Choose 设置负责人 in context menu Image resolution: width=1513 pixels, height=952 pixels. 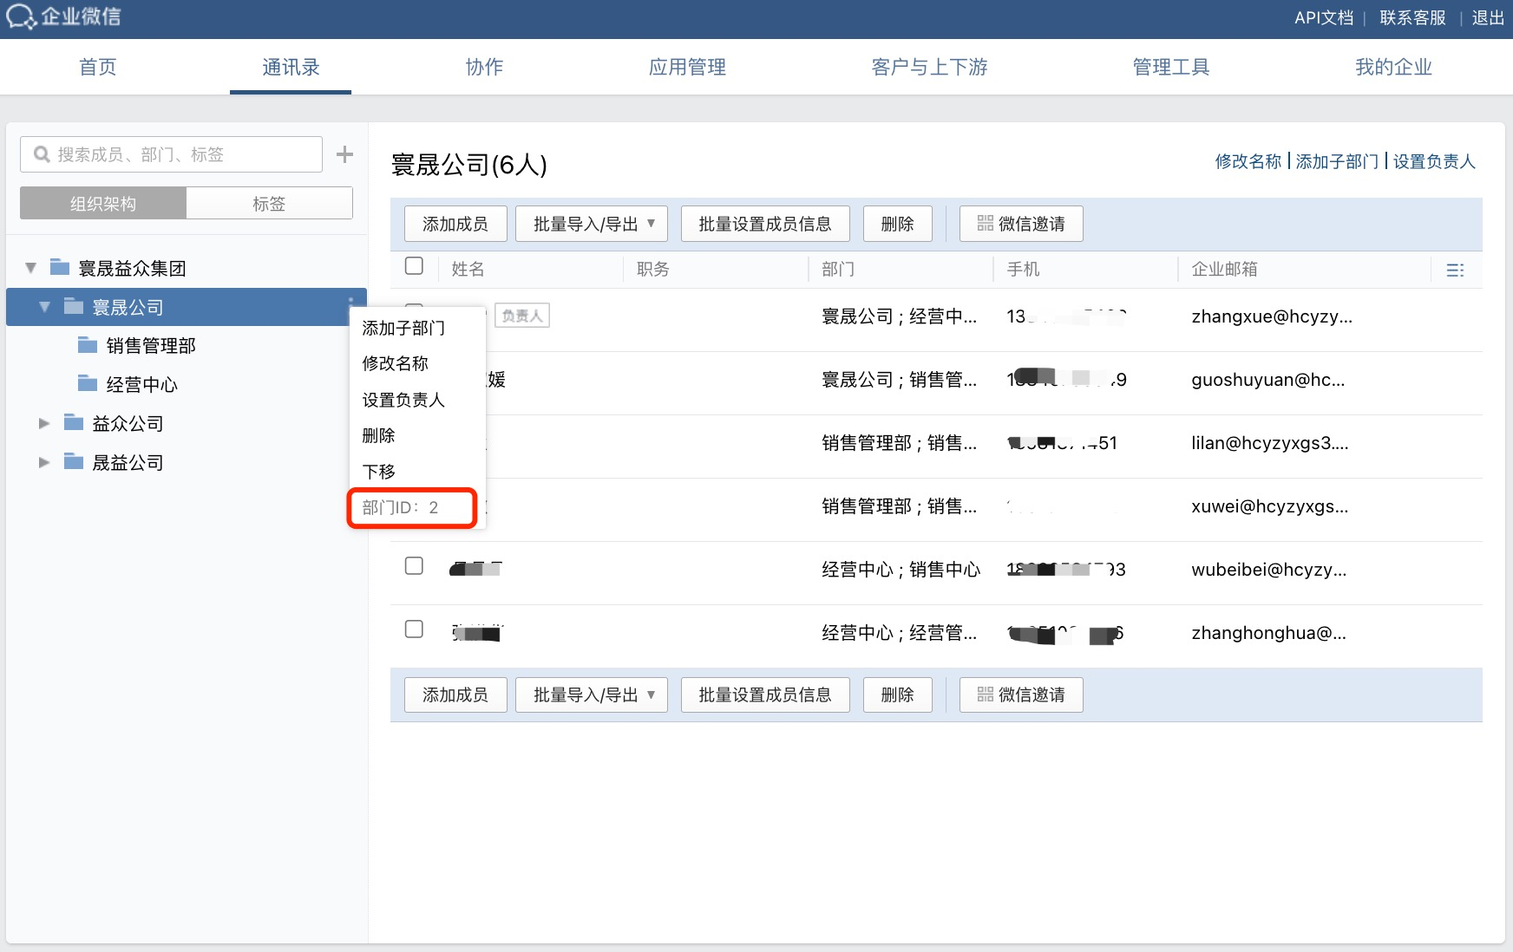tap(403, 400)
